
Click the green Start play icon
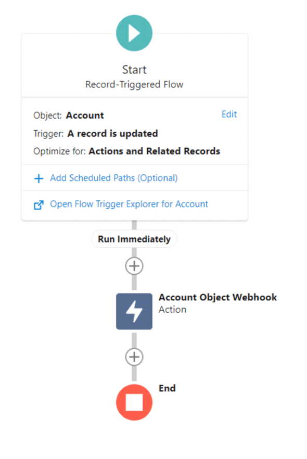[x=134, y=33]
